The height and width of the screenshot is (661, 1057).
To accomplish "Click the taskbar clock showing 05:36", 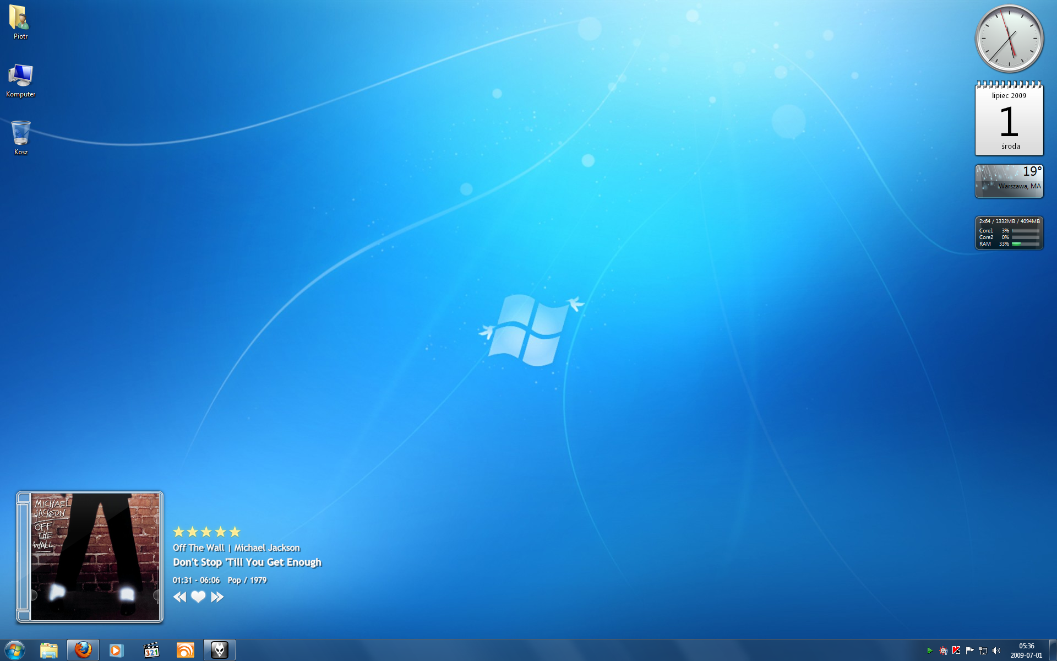I will [x=1026, y=651].
